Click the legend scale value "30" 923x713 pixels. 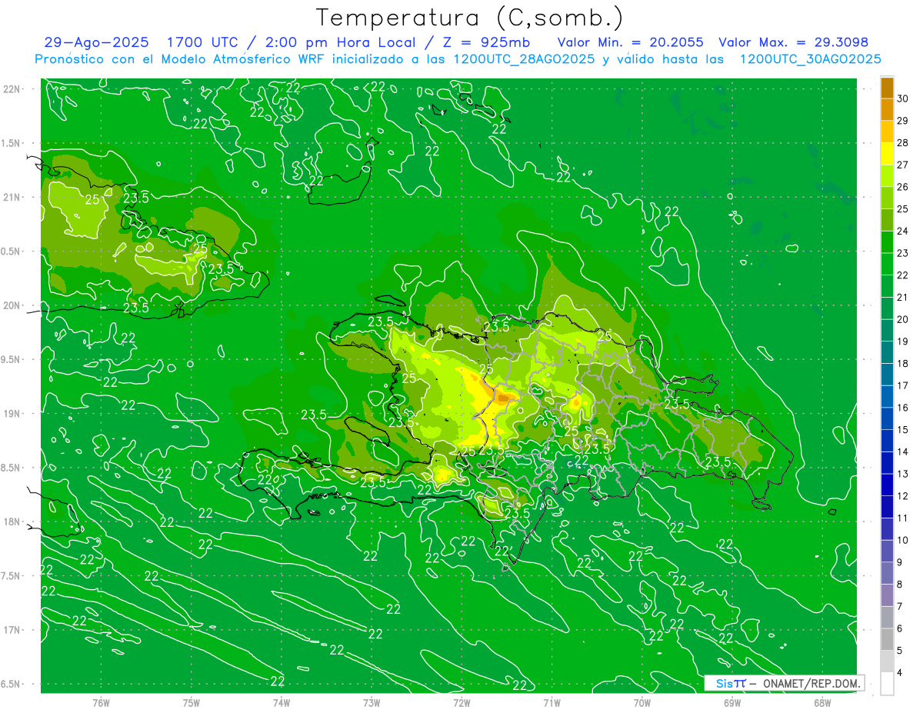coord(902,98)
